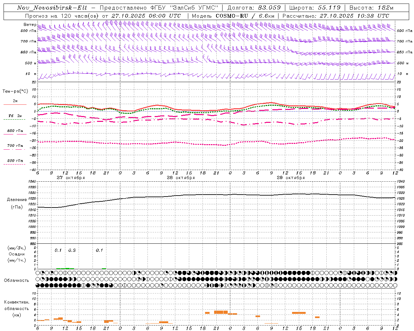Click the forecast start time 27.10.2025 06:00 UTC
414x331 pixels.
pos(146,16)
